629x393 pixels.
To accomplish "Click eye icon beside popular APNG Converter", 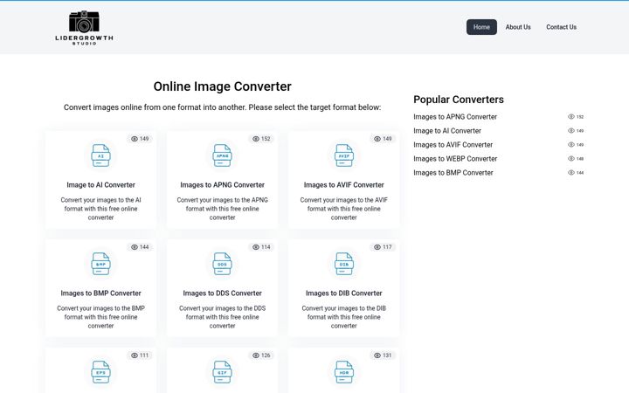I will click(x=571, y=117).
